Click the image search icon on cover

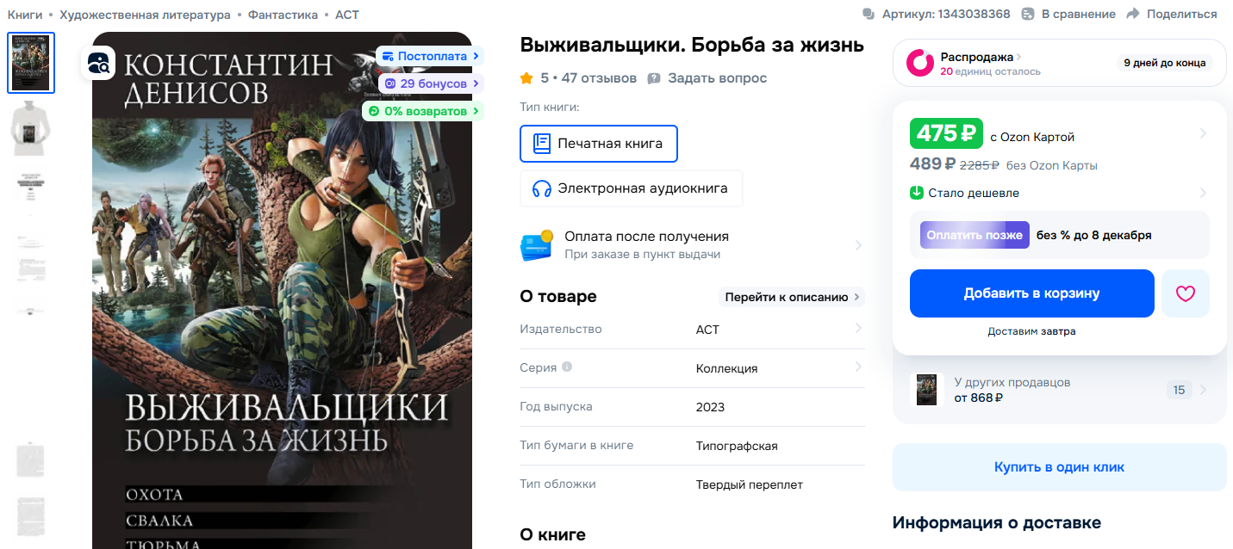[x=99, y=62]
